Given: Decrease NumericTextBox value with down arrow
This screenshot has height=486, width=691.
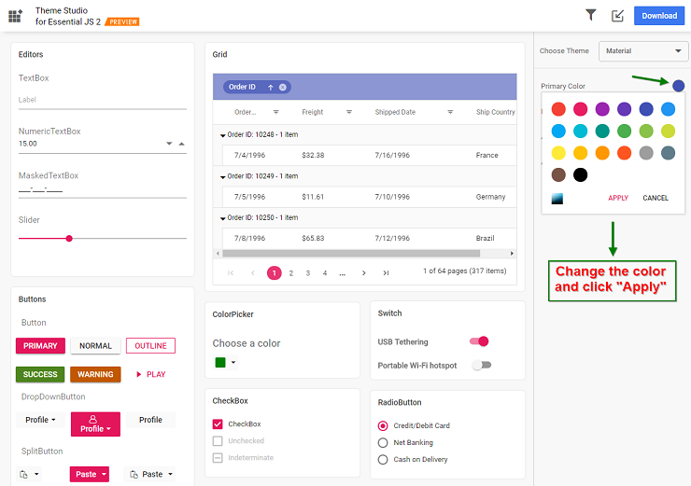Looking at the screenshot, I should pos(169,144).
